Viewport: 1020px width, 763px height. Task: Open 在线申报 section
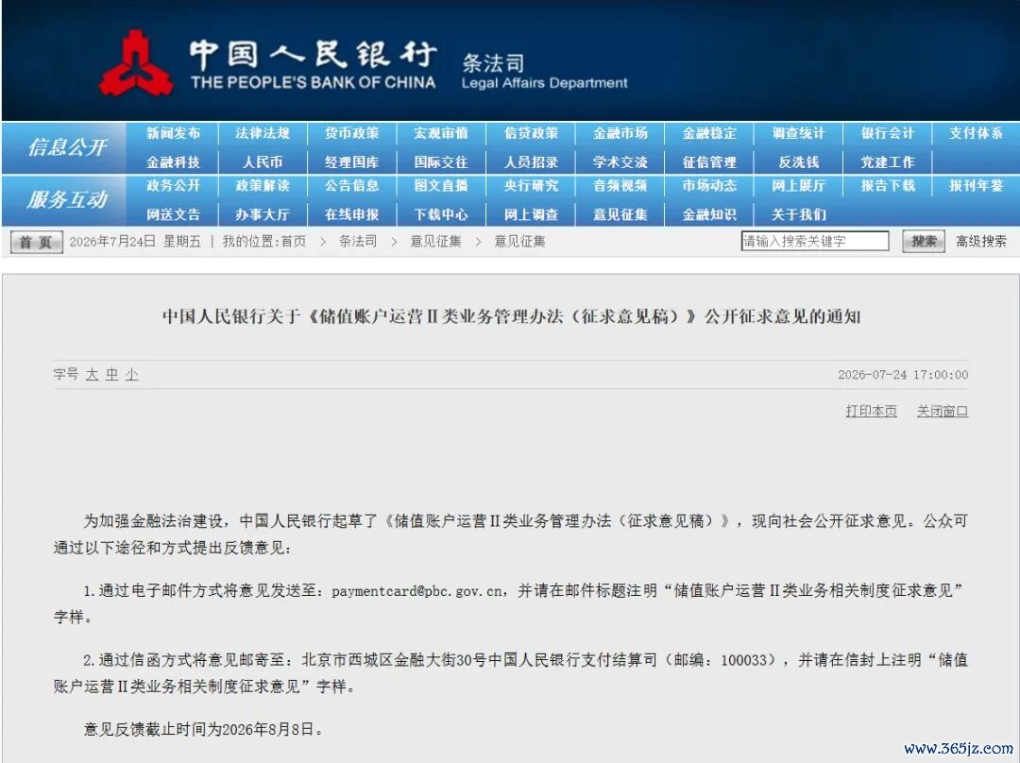click(x=352, y=214)
